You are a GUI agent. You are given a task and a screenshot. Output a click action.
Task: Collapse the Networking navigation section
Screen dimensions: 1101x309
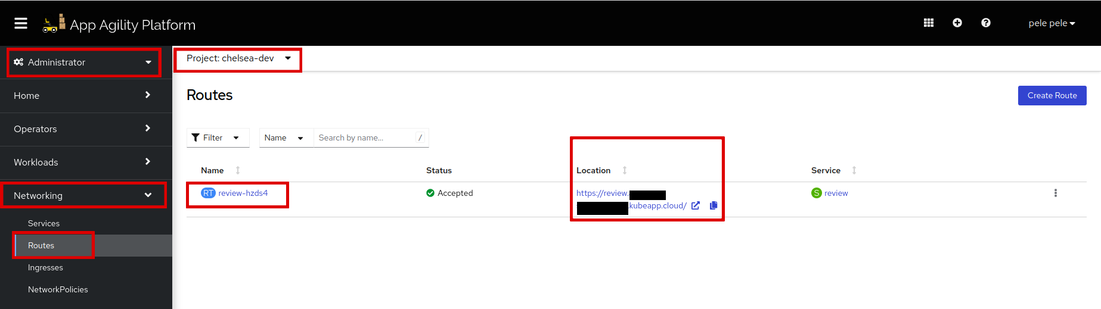pos(83,195)
